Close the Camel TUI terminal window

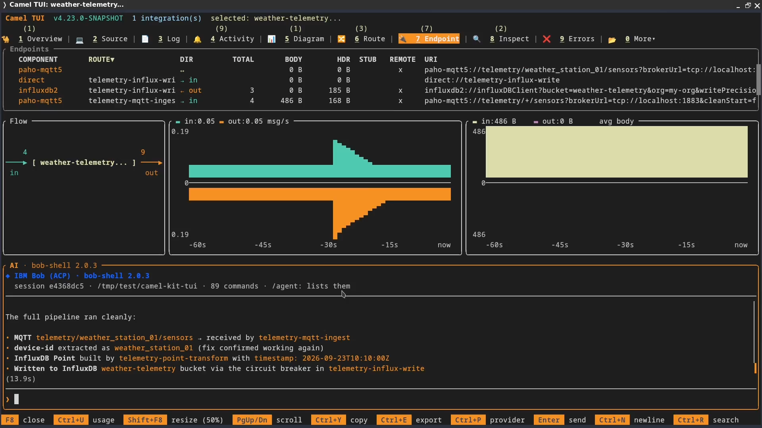pyautogui.click(x=757, y=6)
